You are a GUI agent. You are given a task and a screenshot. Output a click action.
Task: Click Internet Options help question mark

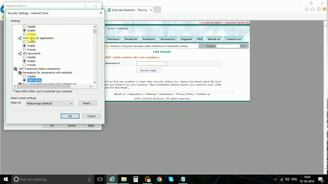click(x=85, y=5)
